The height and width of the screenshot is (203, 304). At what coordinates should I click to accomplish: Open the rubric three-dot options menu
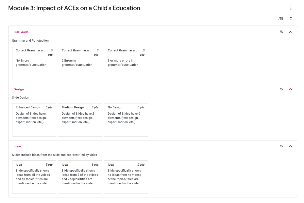tap(291, 8)
